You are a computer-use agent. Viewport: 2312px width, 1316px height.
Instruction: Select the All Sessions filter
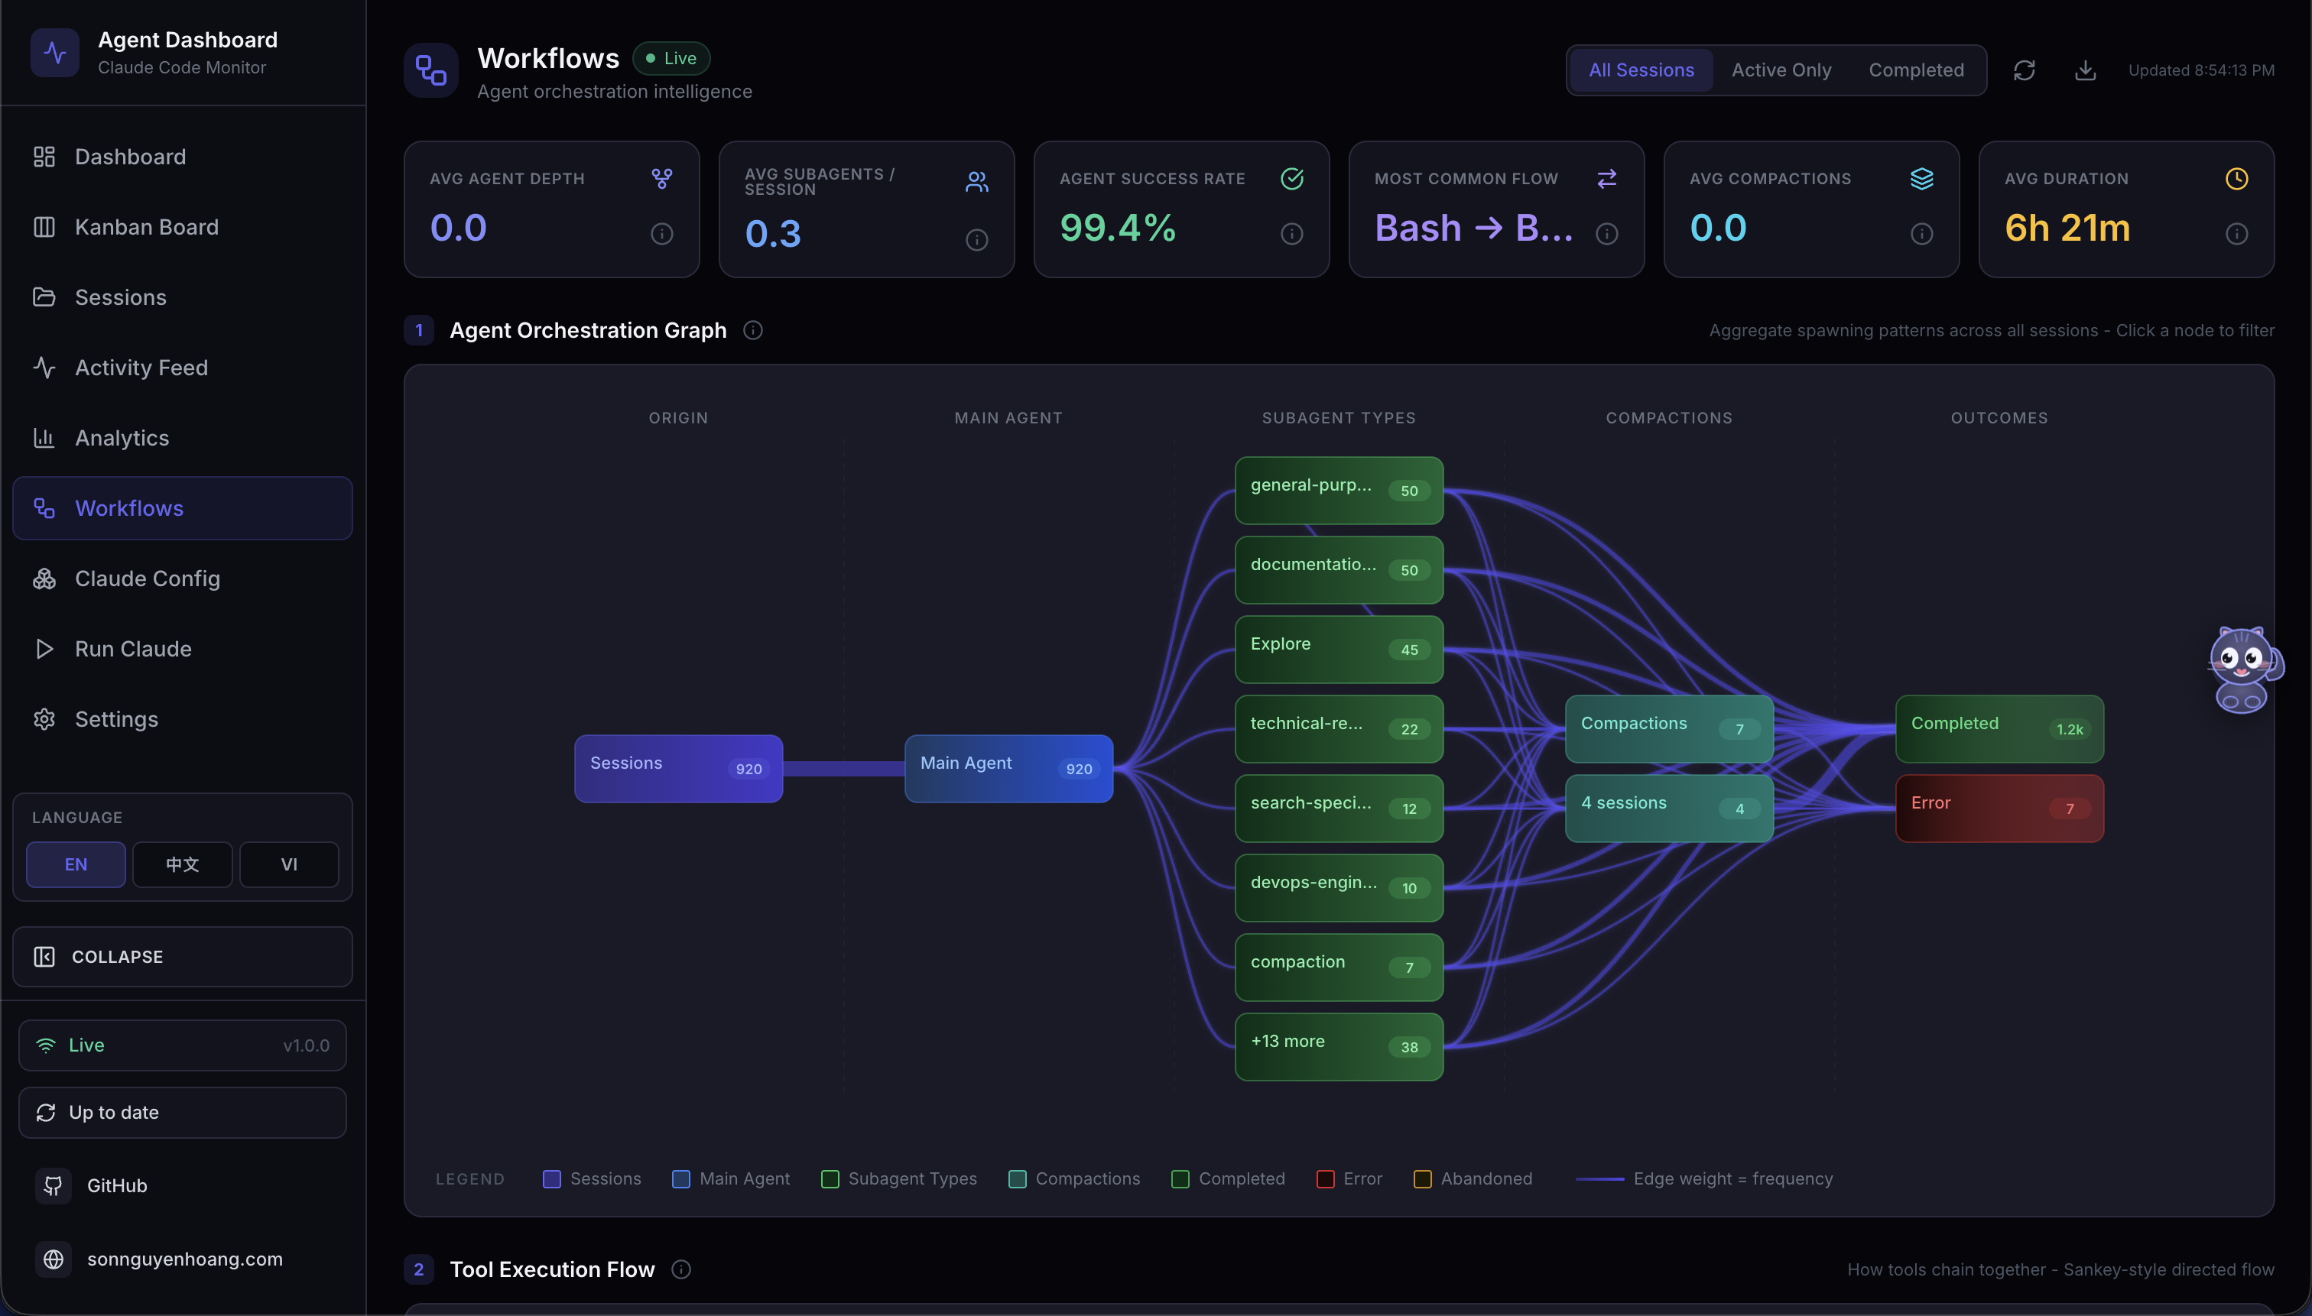1641,70
